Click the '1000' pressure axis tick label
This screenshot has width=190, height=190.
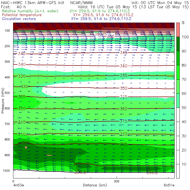pyautogui.click(x=6, y=170)
